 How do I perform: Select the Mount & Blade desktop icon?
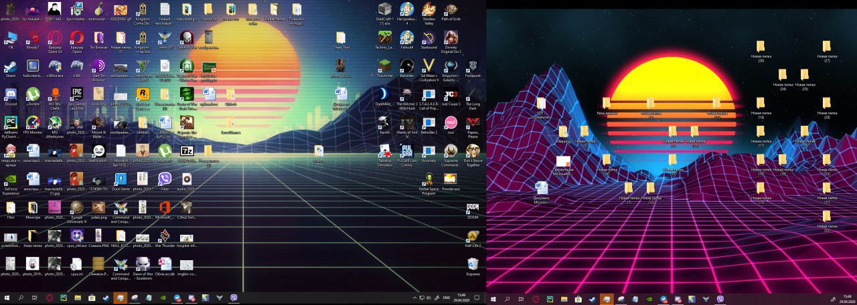[x=98, y=126]
